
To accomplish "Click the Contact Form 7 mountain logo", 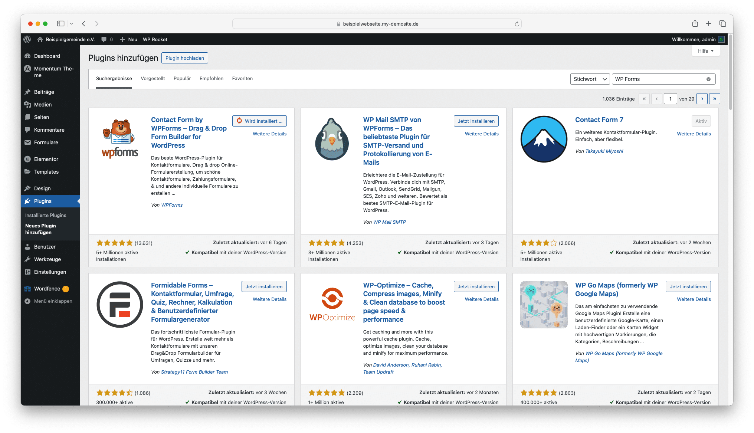I will coord(544,139).
